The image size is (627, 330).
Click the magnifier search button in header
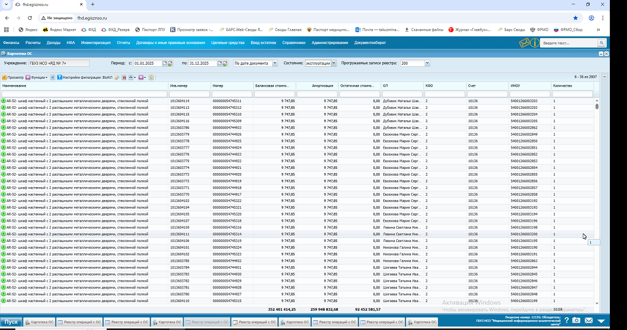coord(601,43)
